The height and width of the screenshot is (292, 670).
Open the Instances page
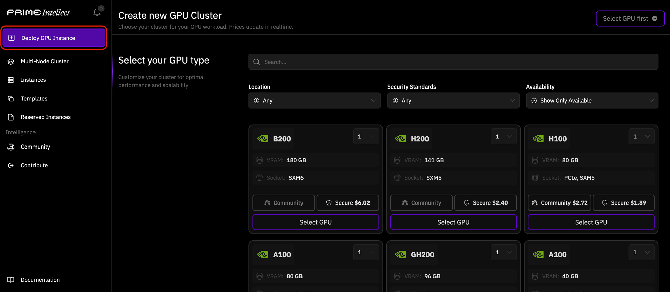(33, 80)
